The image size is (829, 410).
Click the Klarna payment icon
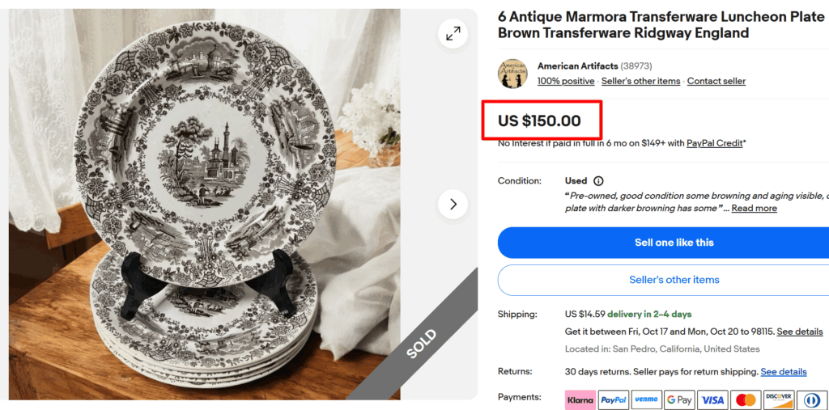point(580,399)
